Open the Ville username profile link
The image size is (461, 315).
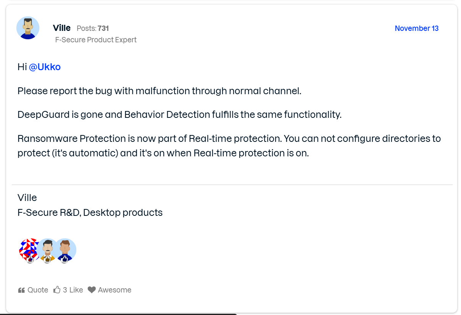[62, 28]
